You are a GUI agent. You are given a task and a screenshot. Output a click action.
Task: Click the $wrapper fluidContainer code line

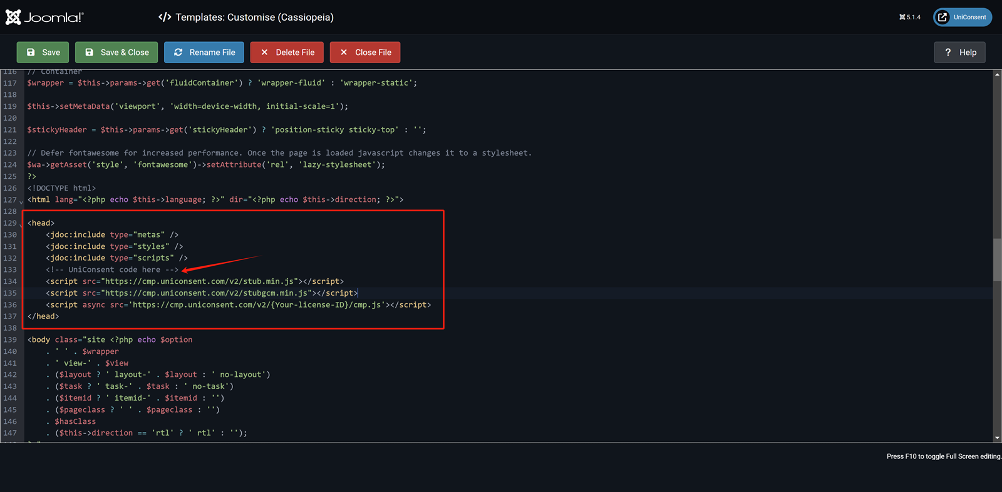coord(222,83)
